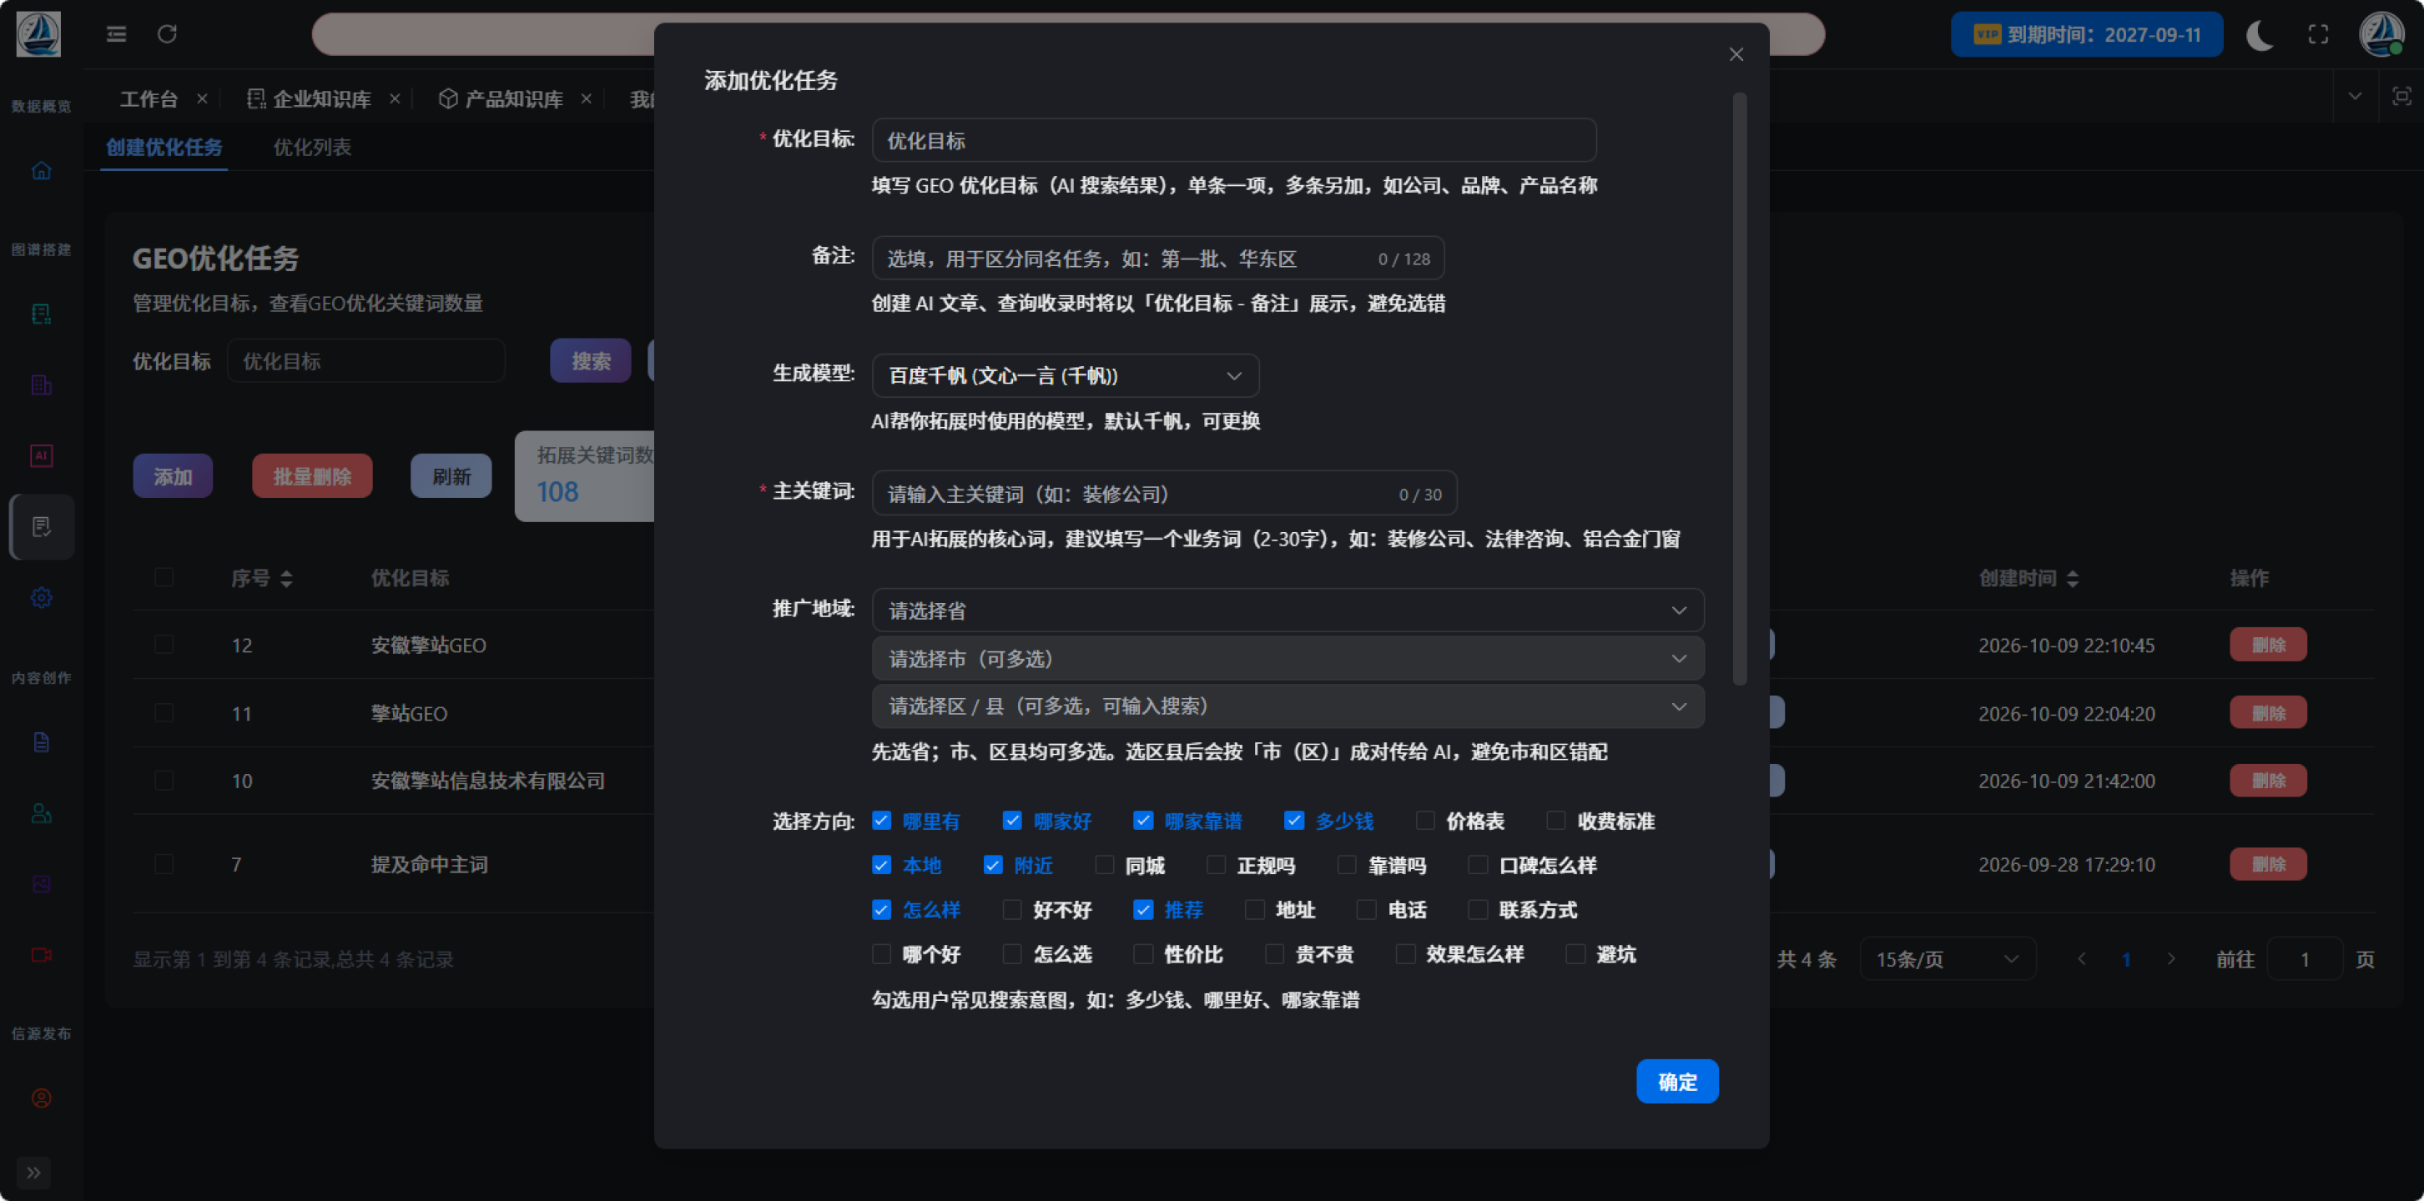Focus the 备注 input field
Viewport: 2424px width, 1201px height.
click(1157, 258)
